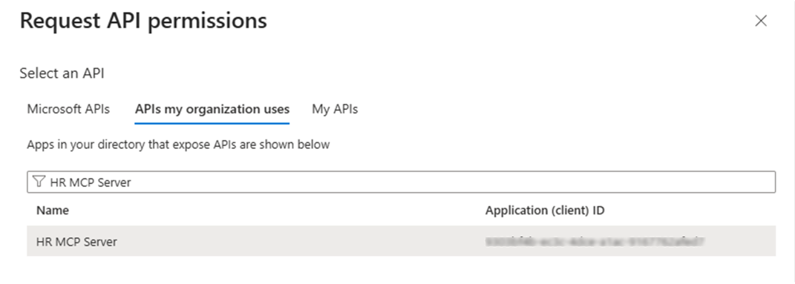The image size is (795, 284).
Task: Click the Select an API label
Action: 62,73
